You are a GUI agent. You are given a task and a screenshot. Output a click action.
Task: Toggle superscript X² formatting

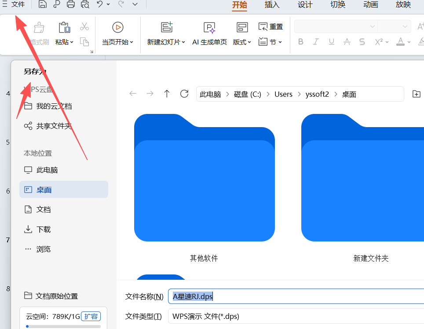pos(379,42)
